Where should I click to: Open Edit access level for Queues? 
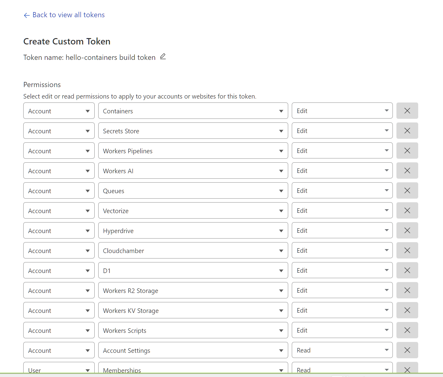342,190
